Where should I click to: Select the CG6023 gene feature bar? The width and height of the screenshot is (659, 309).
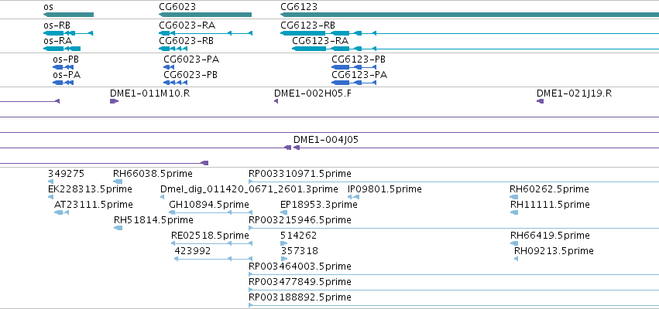click(205, 15)
